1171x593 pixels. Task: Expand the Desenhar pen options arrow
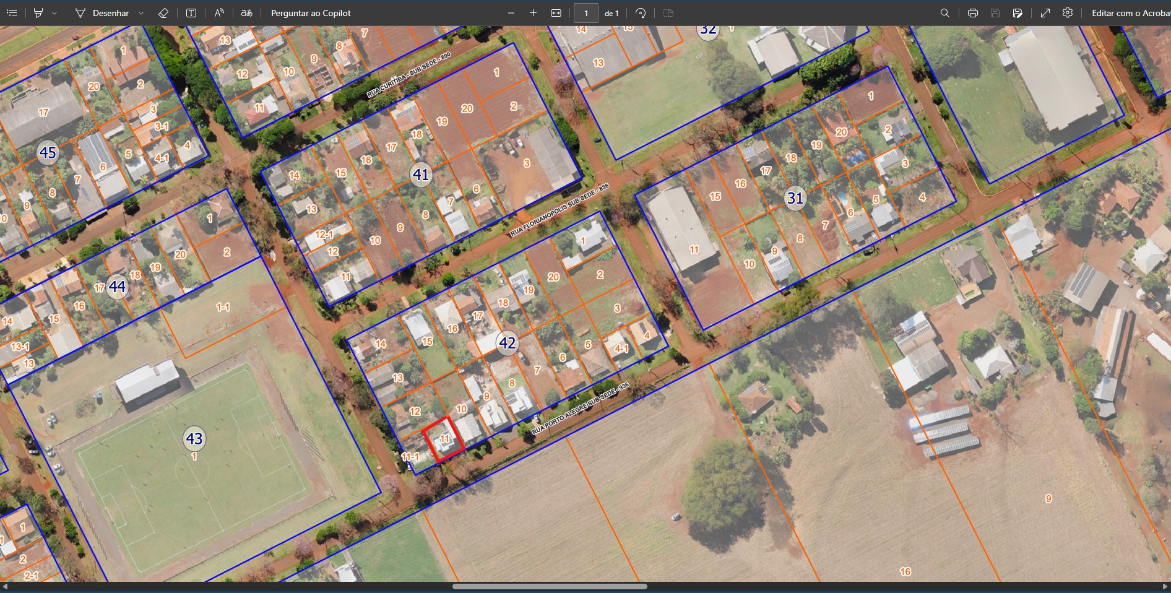(x=141, y=13)
